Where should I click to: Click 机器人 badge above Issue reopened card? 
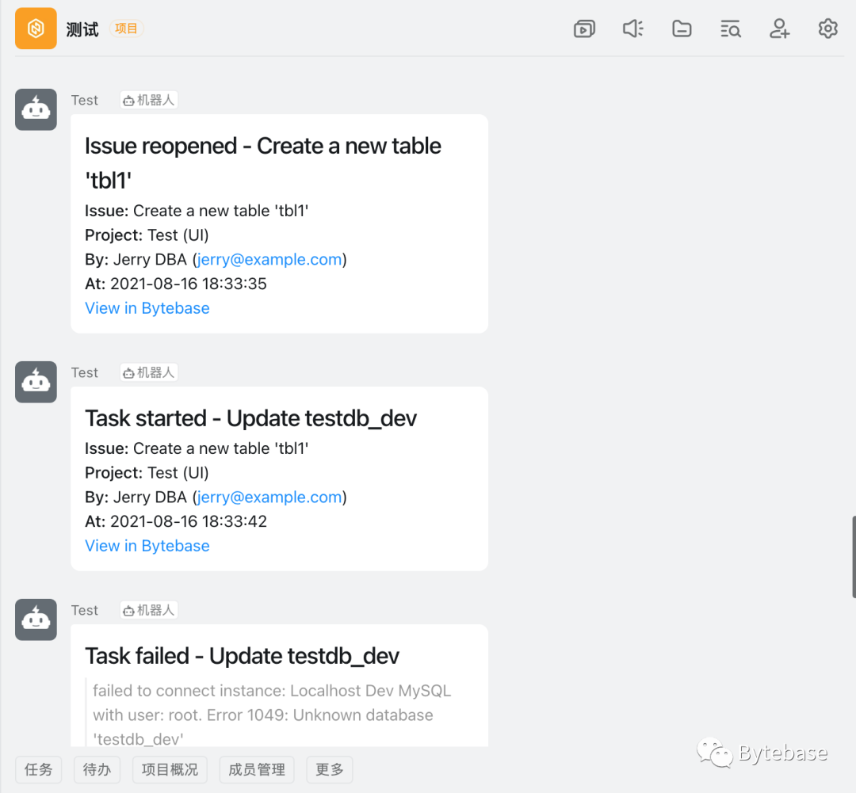[x=149, y=101]
